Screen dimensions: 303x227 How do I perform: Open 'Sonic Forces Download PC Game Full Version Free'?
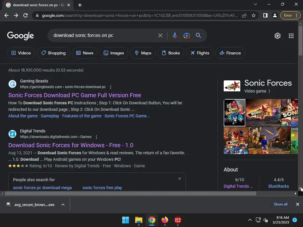point(75,95)
